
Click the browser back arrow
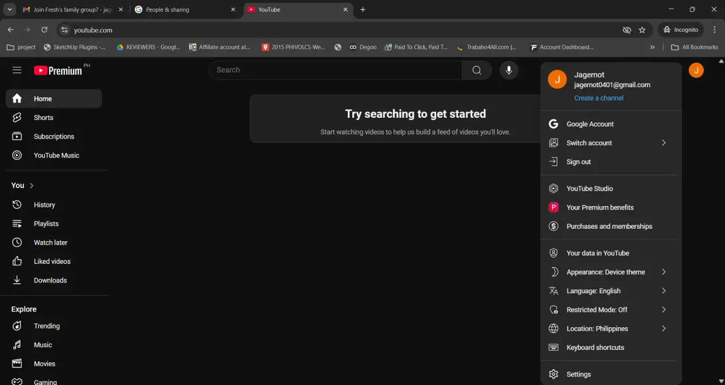(x=10, y=29)
